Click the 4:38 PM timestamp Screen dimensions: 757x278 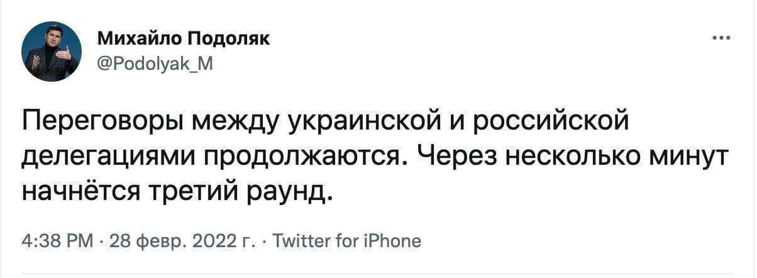coord(58,241)
